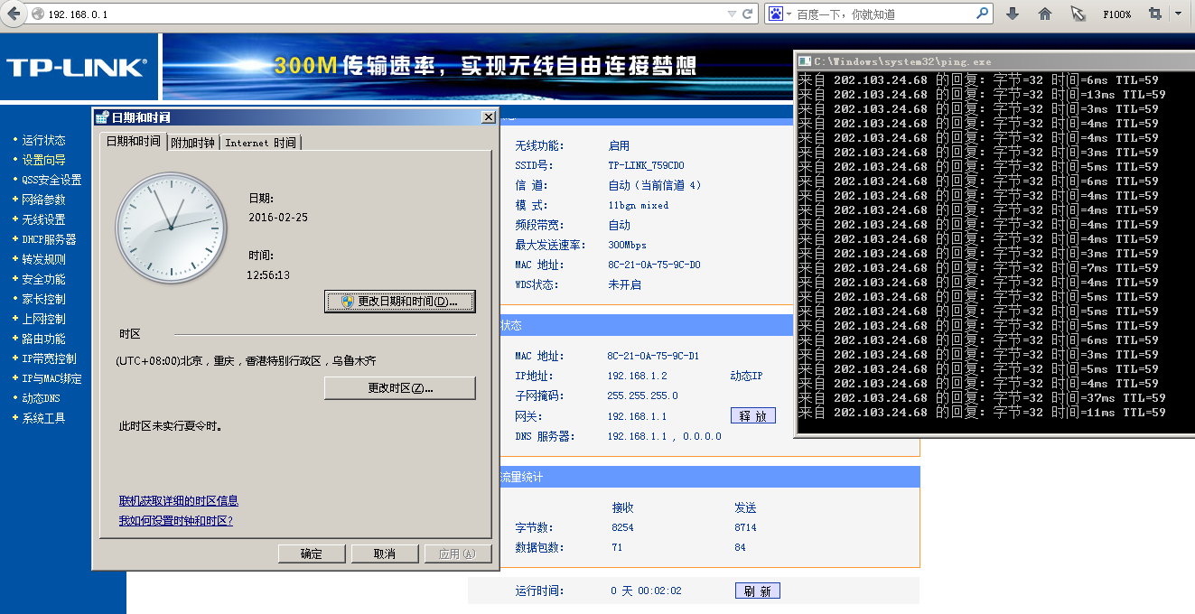The width and height of the screenshot is (1195, 614).
Task: Click 释放 button next to gateway
Action: pos(752,416)
